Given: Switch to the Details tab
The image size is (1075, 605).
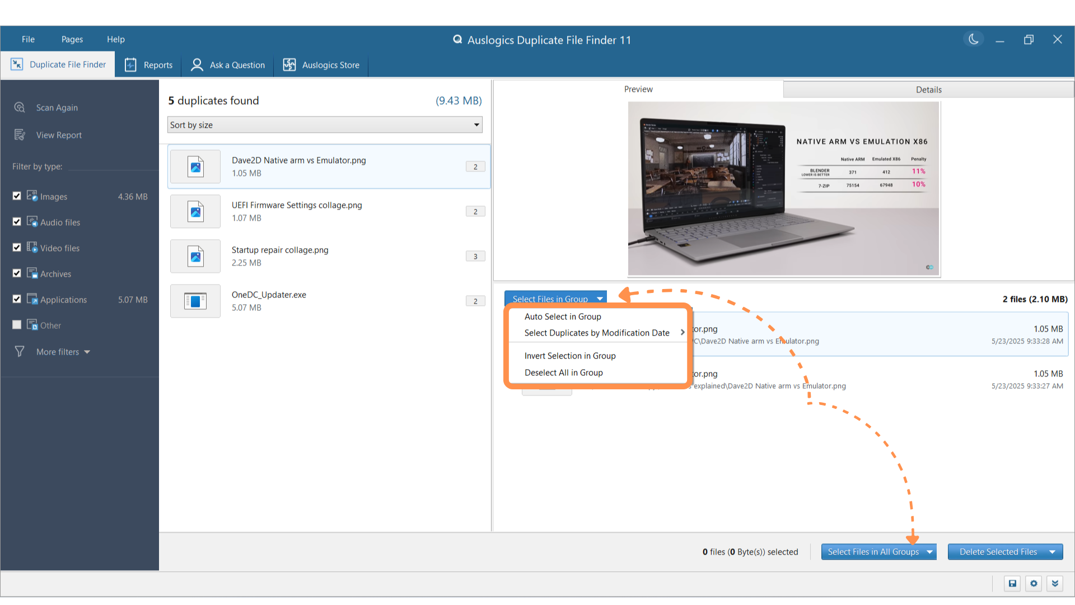Looking at the screenshot, I should tap(928, 90).
